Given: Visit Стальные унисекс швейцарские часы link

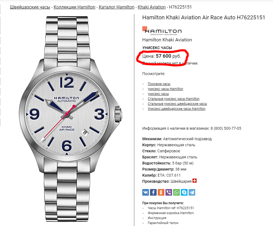Looking at the screenshot, I should coord(177,104).
